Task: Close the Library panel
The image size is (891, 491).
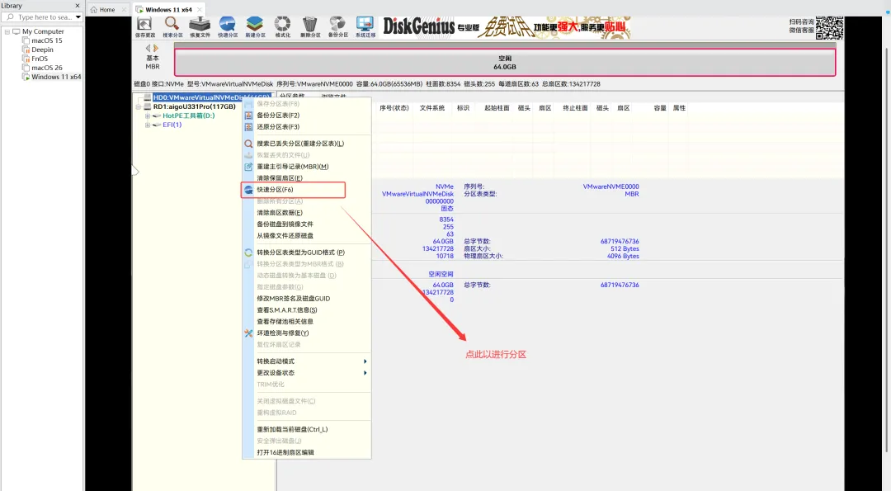Action: [78, 6]
